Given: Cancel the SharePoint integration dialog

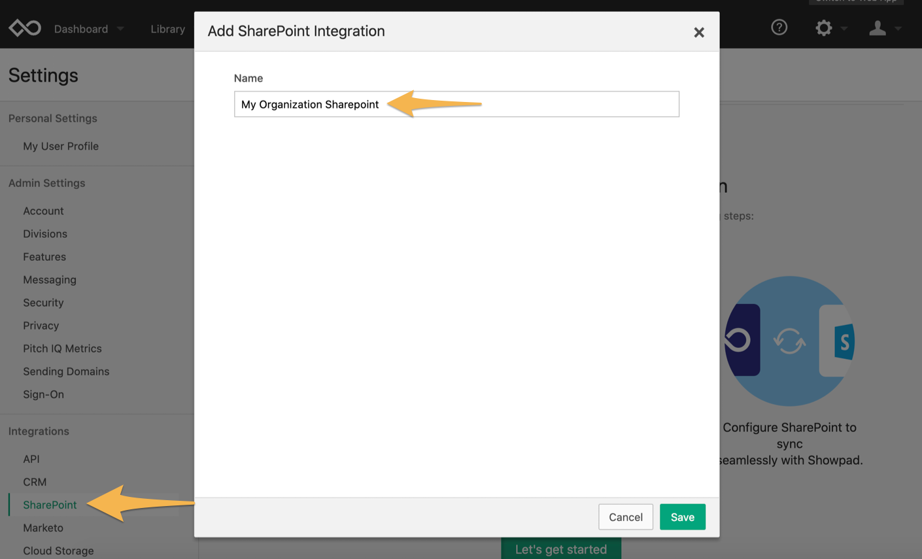Looking at the screenshot, I should click(x=625, y=517).
